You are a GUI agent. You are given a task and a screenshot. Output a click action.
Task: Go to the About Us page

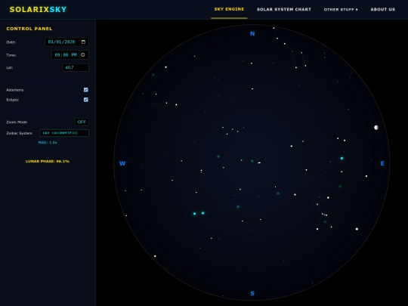pyautogui.click(x=383, y=9)
